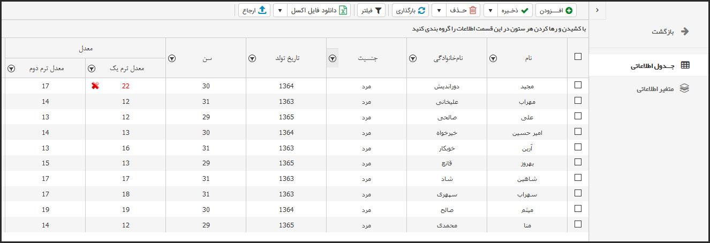Click the red X error icon in مجید row
710x243 pixels.
(95, 86)
